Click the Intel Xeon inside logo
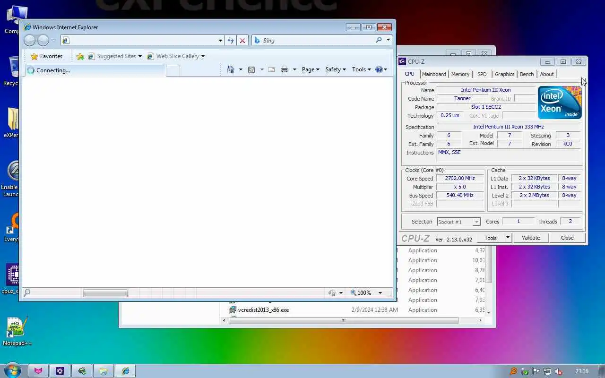Image resolution: width=605 pixels, height=378 pixels. point(560,103)
